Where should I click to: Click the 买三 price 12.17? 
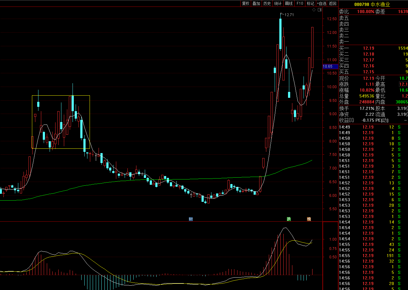[x=369, y=60]
